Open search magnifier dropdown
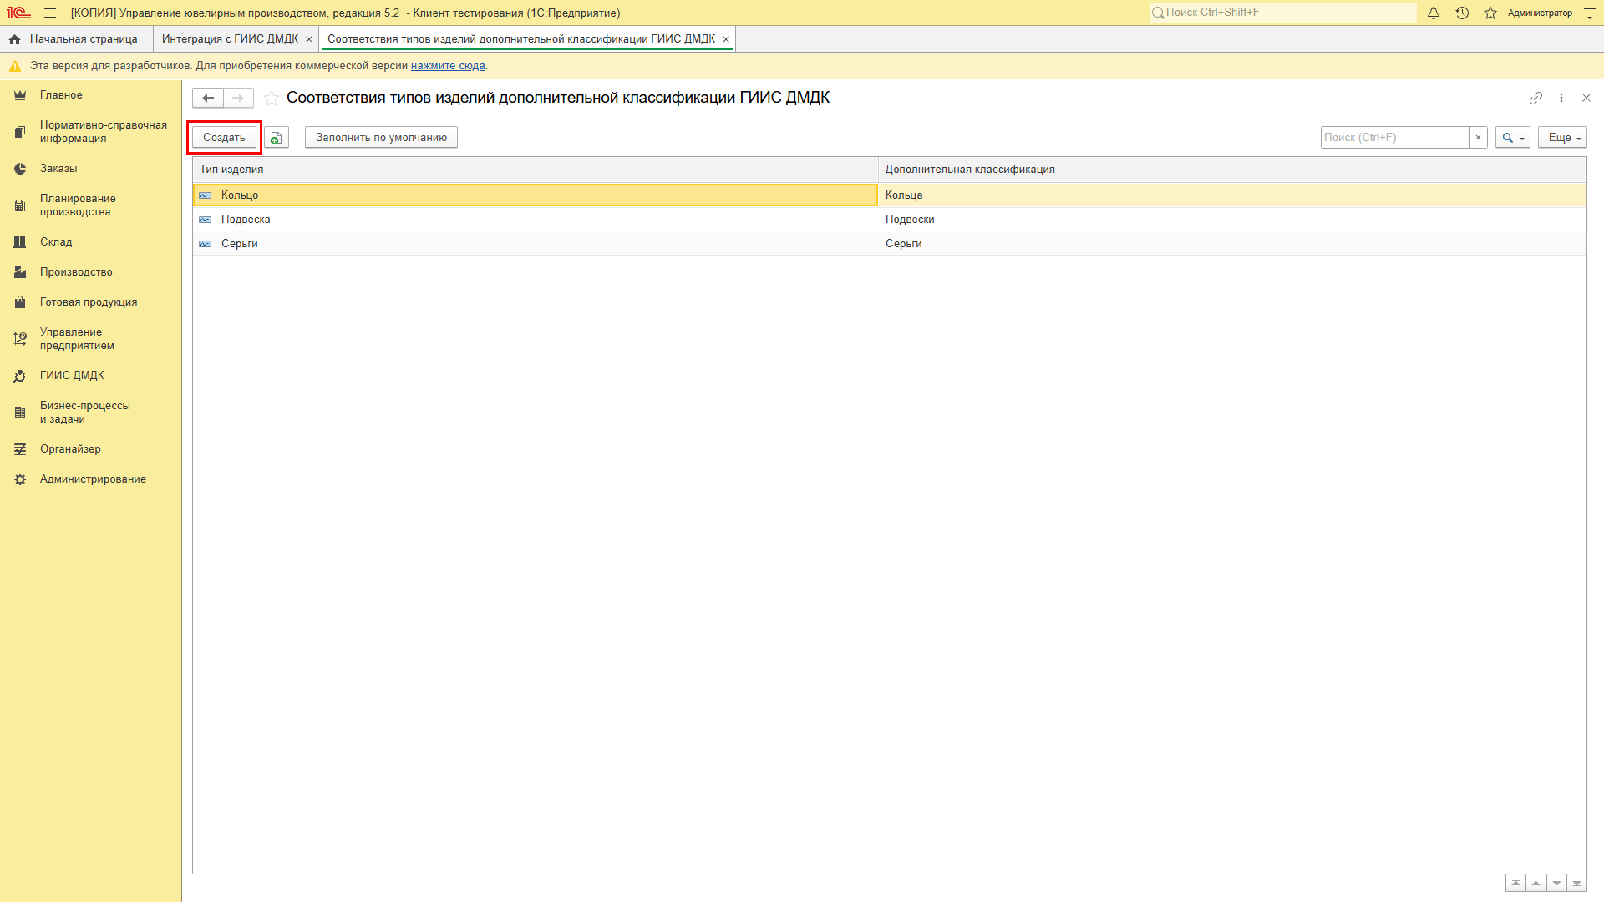The image size is (1604, 902). click(x=1513, y=138)
